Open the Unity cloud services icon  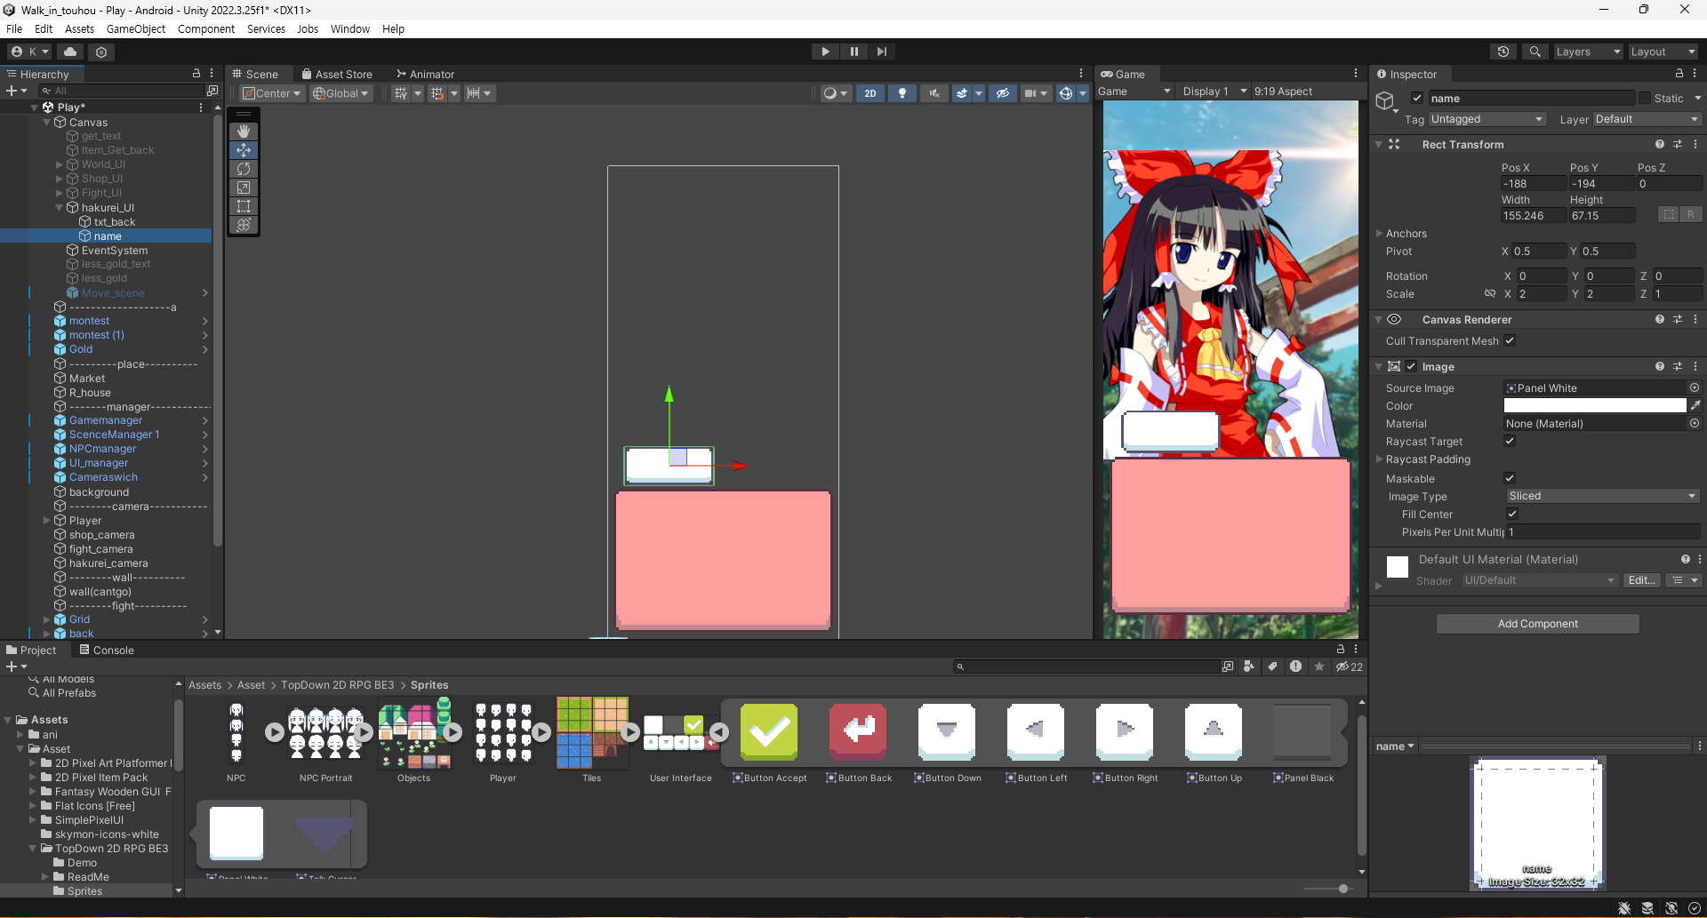coord(70,52)
